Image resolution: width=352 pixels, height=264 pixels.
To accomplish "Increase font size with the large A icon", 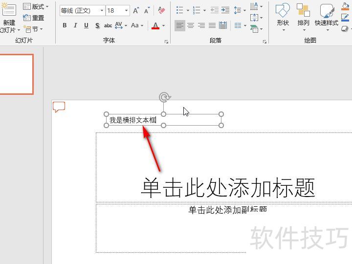I will coord(136,10).
